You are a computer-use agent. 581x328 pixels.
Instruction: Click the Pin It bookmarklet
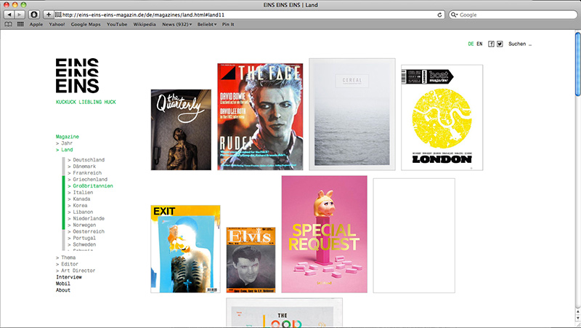click(228, 24)
